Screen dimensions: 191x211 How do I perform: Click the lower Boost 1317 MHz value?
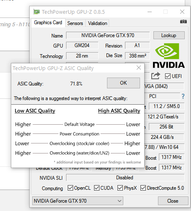click(x=171, y=168)
